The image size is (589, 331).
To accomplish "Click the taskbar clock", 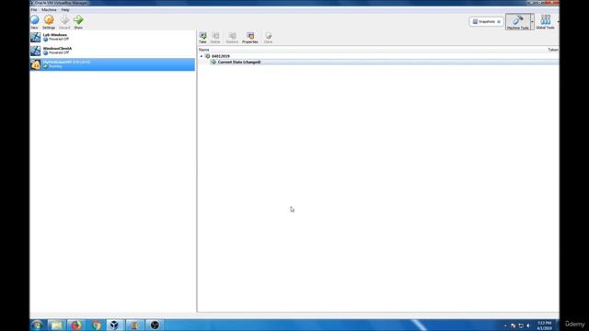I will point(544,325).
